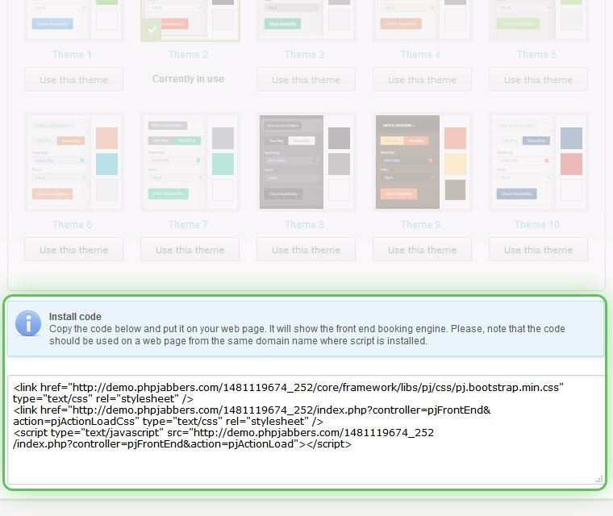The height and width of the screenshot is (516, 613).
Task: Click the red swatch in Theme 10
Action: click(571, 164)
